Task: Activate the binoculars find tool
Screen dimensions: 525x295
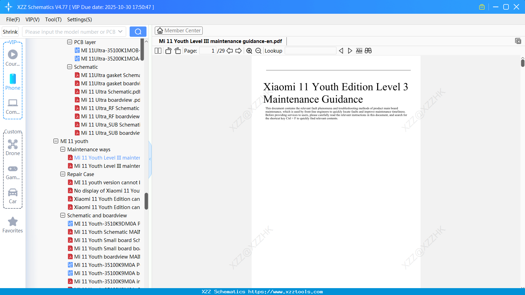Action: pyautogui.click(x=368, y=51)
